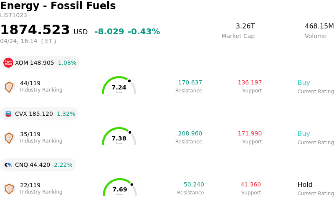This screenshot has width=334, height=204.
Task: Click XOM industry ranking shield icon
Action: coord(9,87)
